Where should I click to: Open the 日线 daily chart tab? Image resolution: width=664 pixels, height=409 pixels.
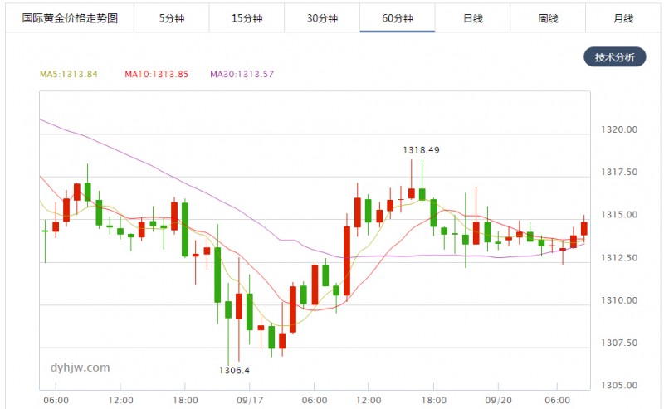pos(472,18)
